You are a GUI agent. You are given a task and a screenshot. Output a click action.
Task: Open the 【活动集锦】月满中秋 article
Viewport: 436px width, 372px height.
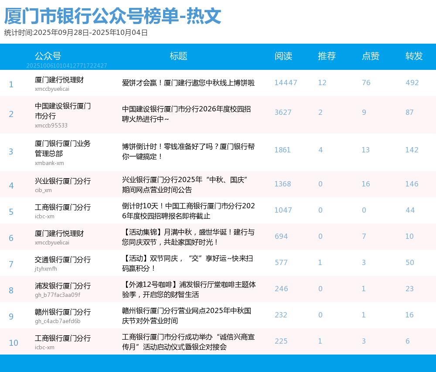(188, 237)
